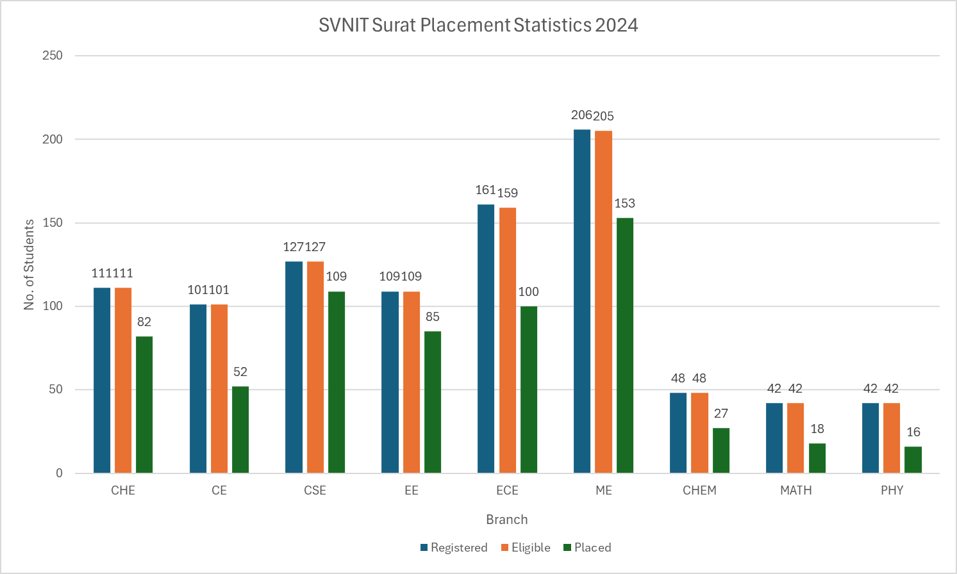Viewport: 957px width, 574px height.
Task: Click the 0 value on the vertical axis
Action: pos(60,473)
